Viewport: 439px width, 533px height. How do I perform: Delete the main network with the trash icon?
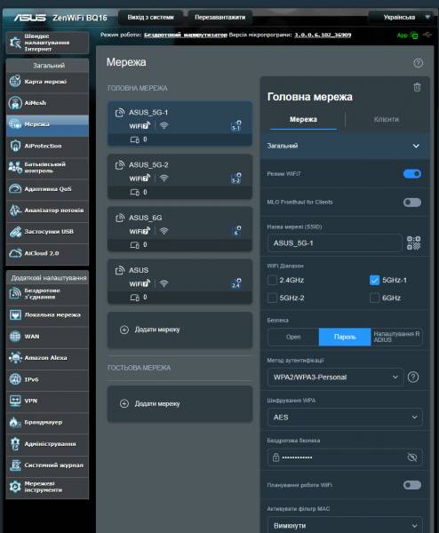click(x=417, y=87)
